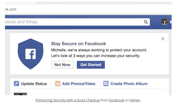Start security checkup with Get Started
The height and width of the screenshot is (107, 177).
pyautogui.click(x=91, y=65)
